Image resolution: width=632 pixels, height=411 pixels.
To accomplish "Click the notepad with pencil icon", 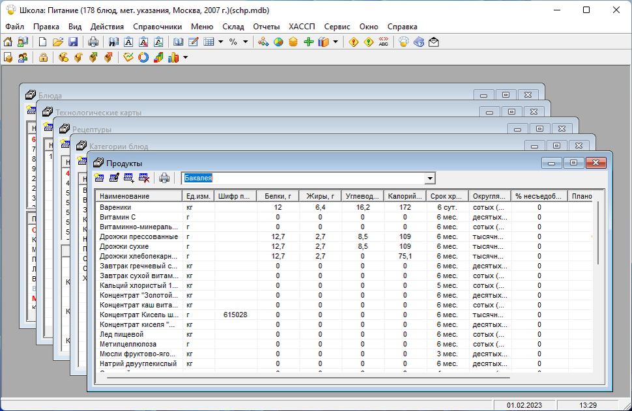I will (194, 42).
